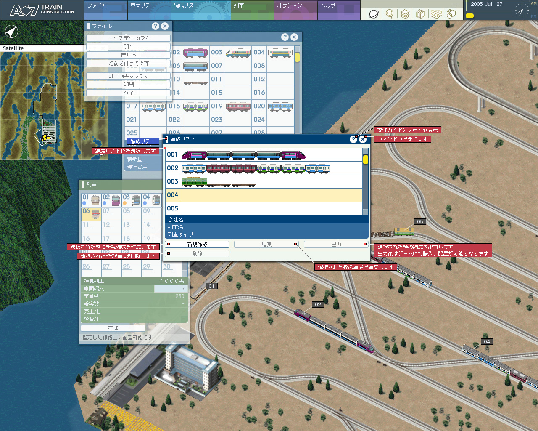Screen dimensions: 538x431
Task: Click the 定員数 280 row
Action: click(x=134, y=296)
